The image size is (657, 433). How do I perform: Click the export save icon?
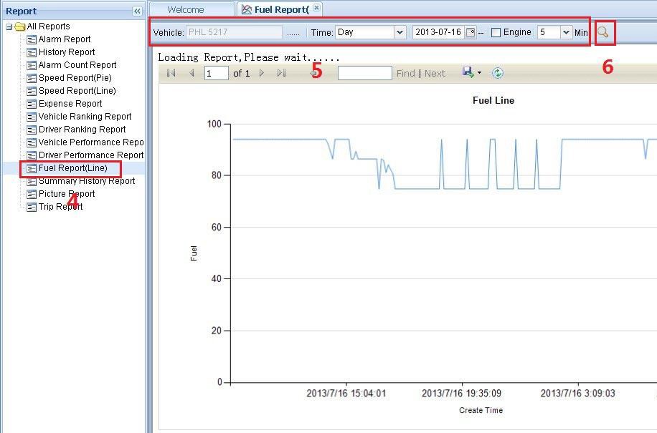468,72
